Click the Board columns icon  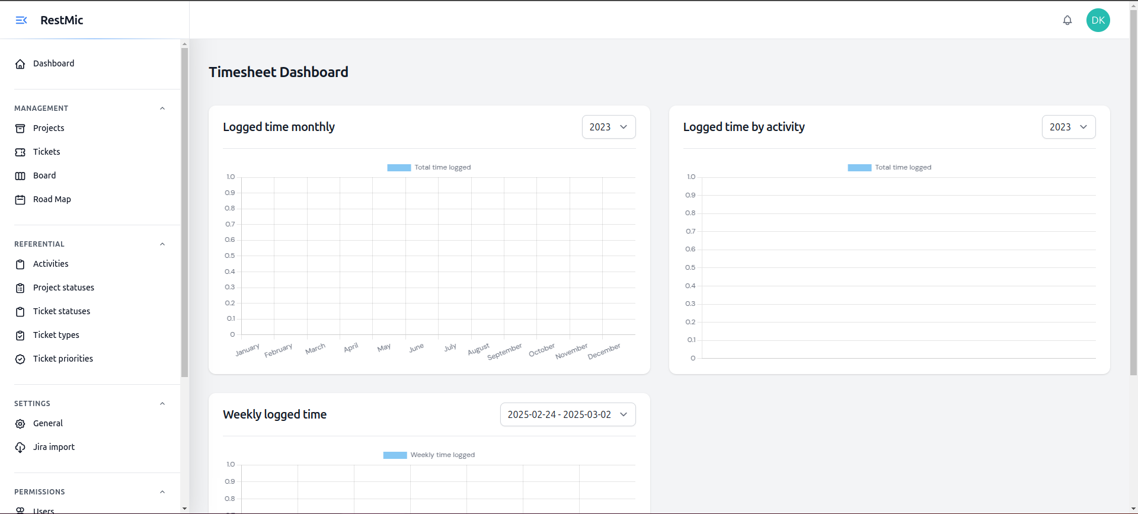tap(20, 176)
